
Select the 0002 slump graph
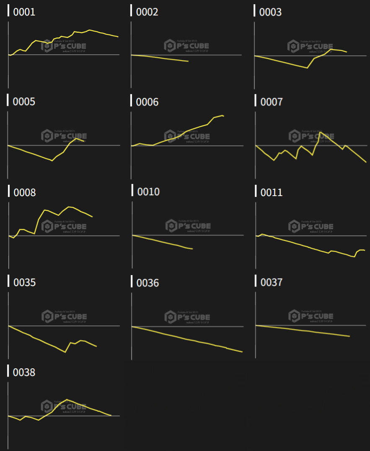[x=186, y=55]
